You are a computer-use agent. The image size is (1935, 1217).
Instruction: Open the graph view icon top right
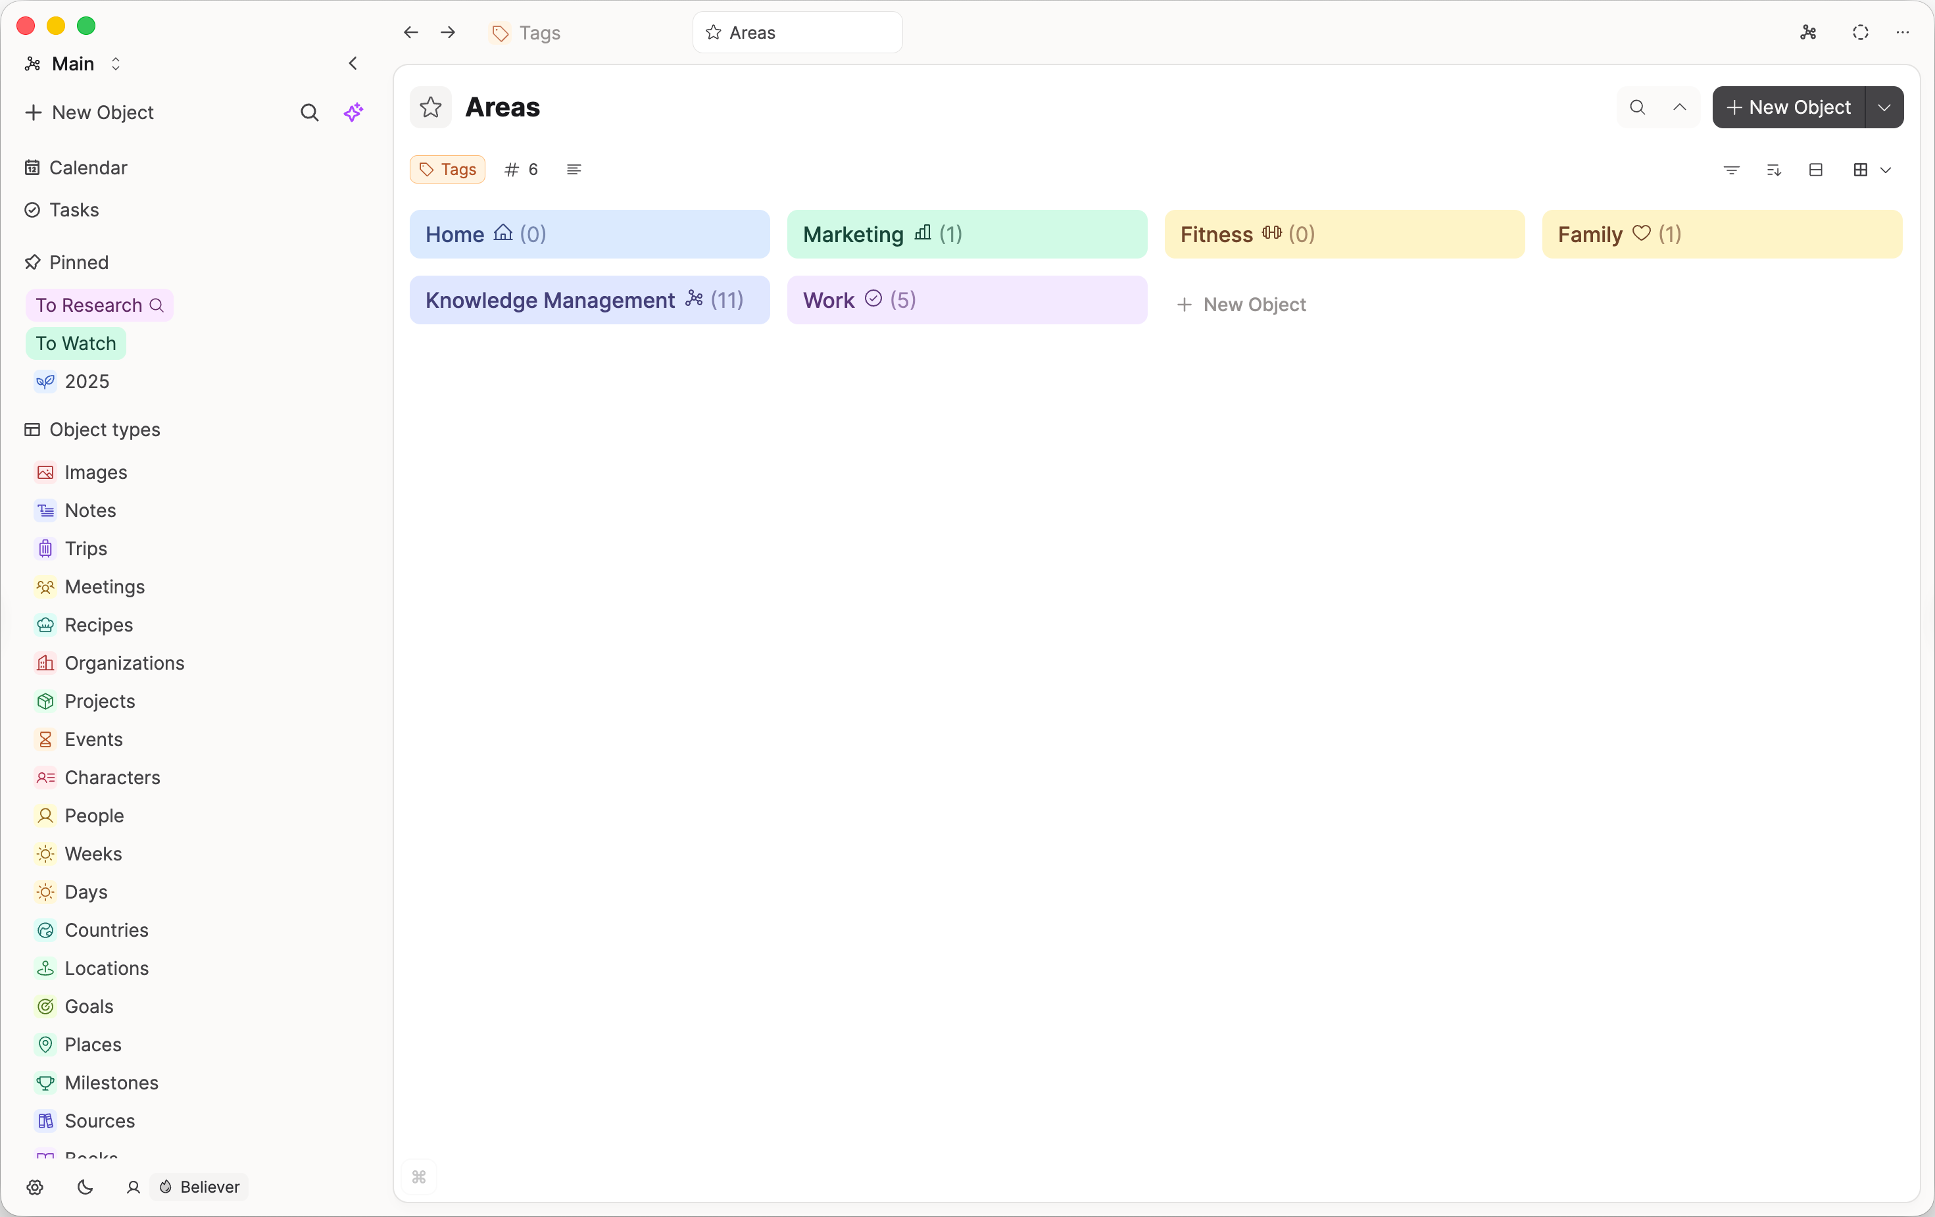click(1808, 32)
